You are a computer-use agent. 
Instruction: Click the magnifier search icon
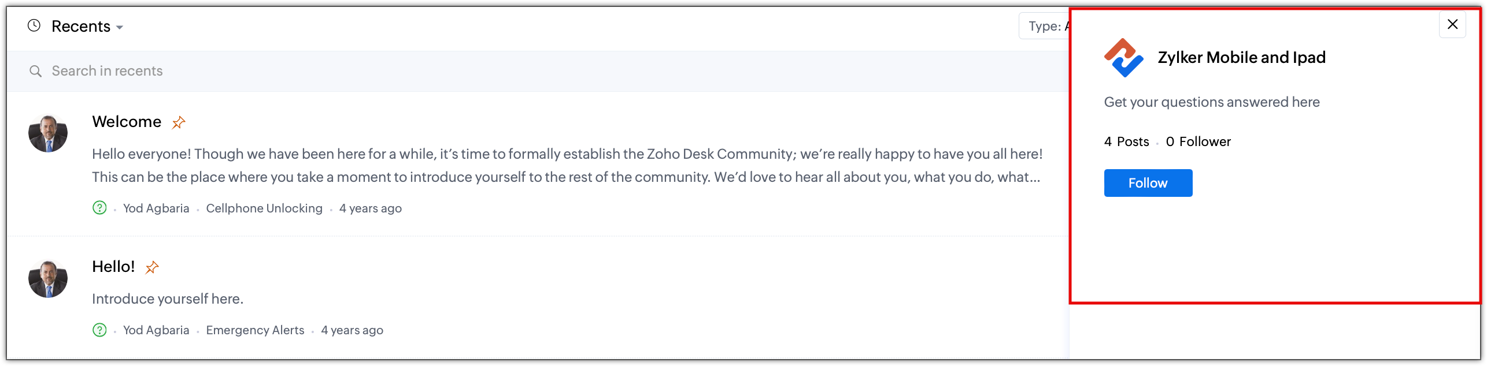(36, 71)
